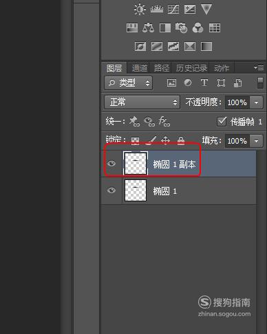Switch to the 动作 tab
Viewport: 267px width, 334px height.
(x=222, y=68)
